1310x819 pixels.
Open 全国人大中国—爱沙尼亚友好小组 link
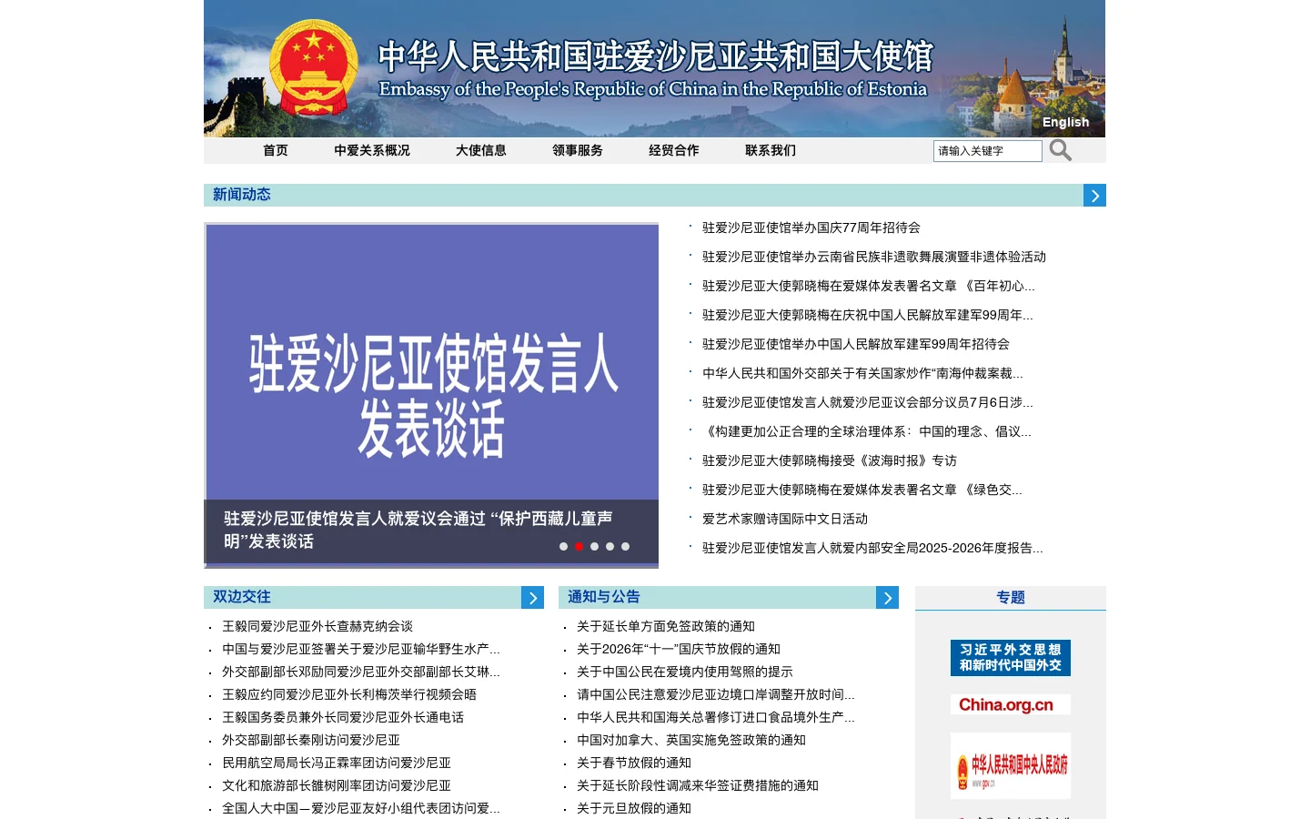pyautogui.click(x=361, y=809)
